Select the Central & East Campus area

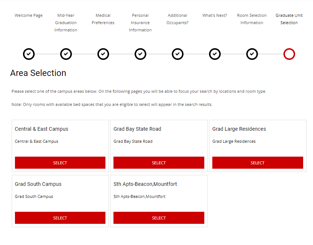point(60,163)
